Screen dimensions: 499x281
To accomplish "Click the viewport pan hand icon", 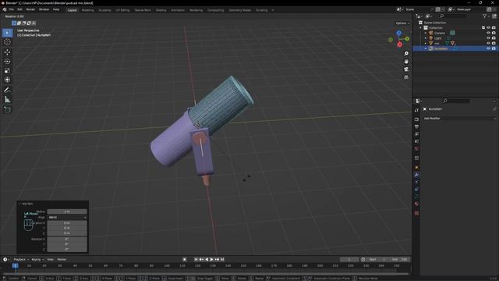I will click(x=406, y=62).
